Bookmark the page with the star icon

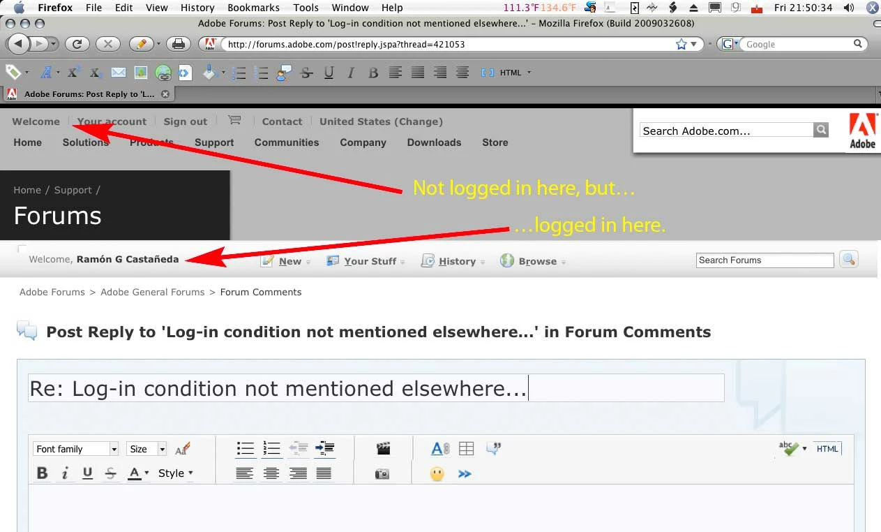point(682,44)
